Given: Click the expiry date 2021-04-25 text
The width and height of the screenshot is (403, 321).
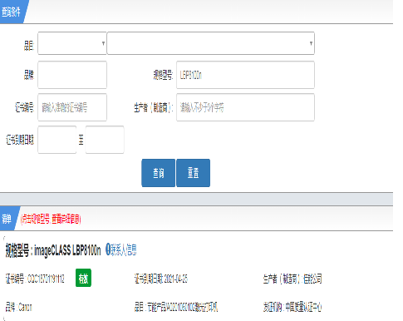Looking at the screenshot, I should click(x=161, y=279).
